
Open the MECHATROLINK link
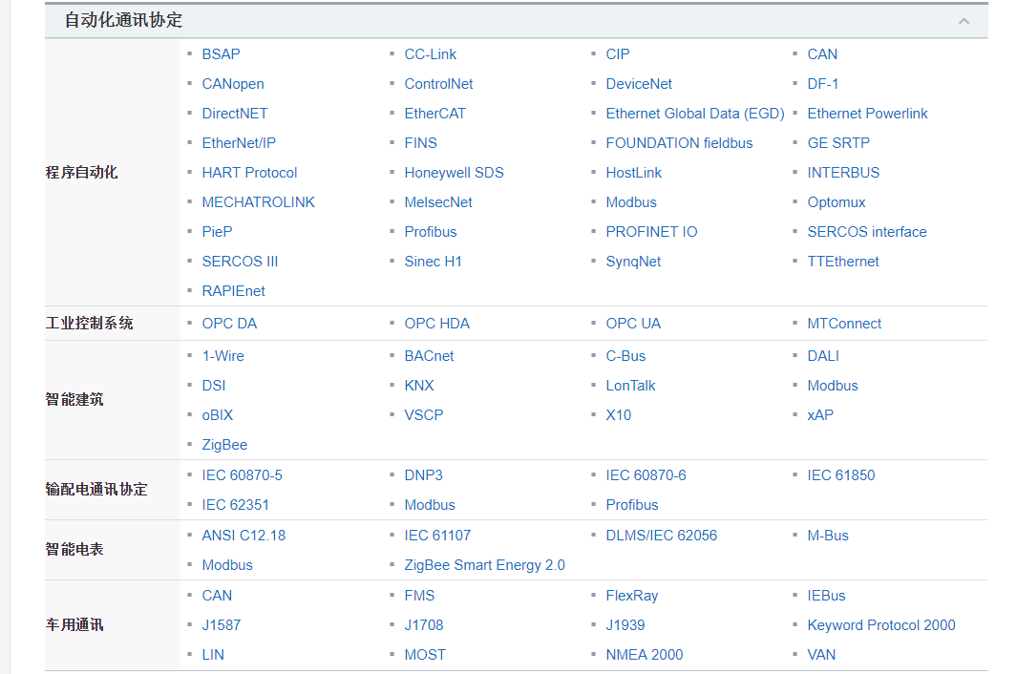coord(258,202)
